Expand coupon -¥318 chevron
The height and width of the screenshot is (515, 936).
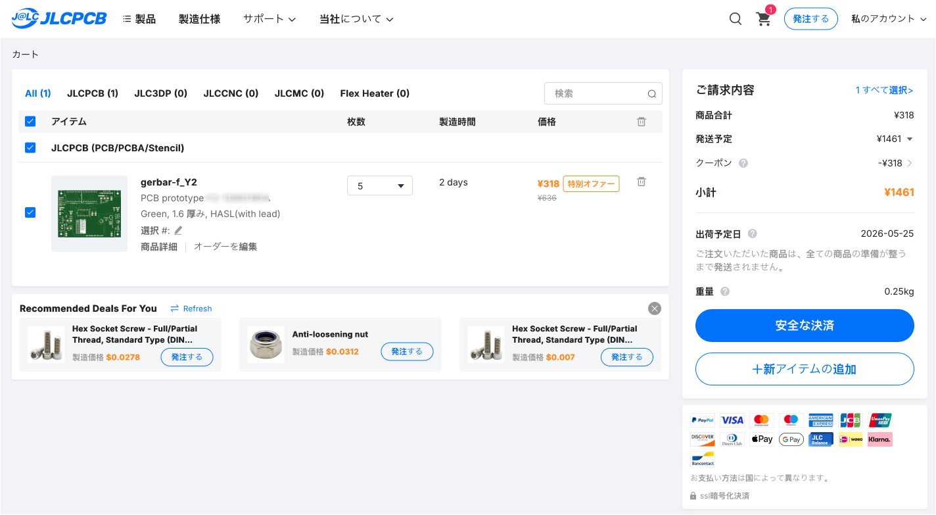point(910,163)
